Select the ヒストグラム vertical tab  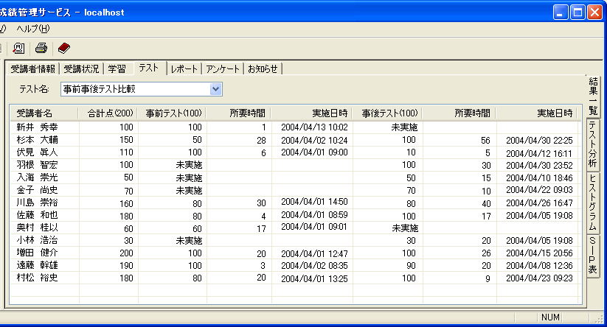[593, 202]
